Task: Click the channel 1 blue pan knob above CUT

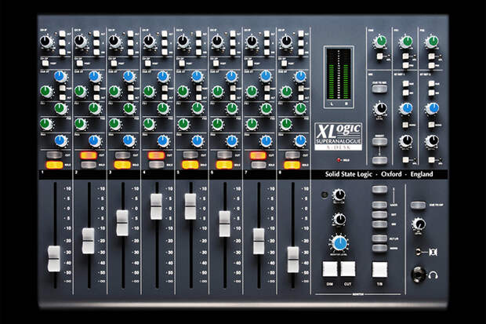Action: point(61,140)
